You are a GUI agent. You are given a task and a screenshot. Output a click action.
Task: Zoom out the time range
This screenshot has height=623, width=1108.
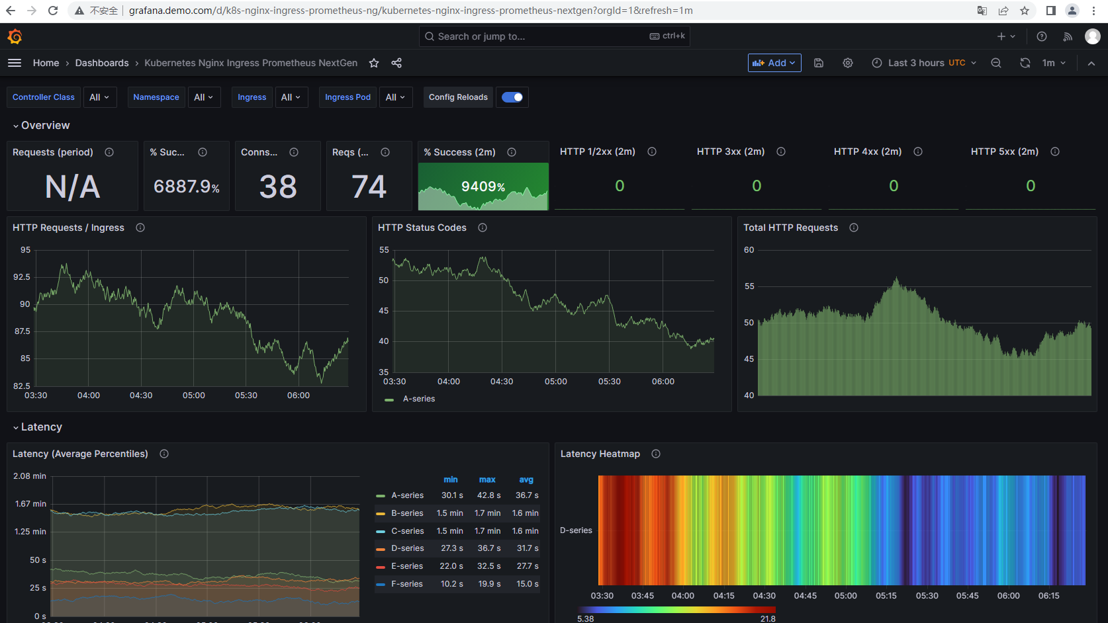[996, 63]
